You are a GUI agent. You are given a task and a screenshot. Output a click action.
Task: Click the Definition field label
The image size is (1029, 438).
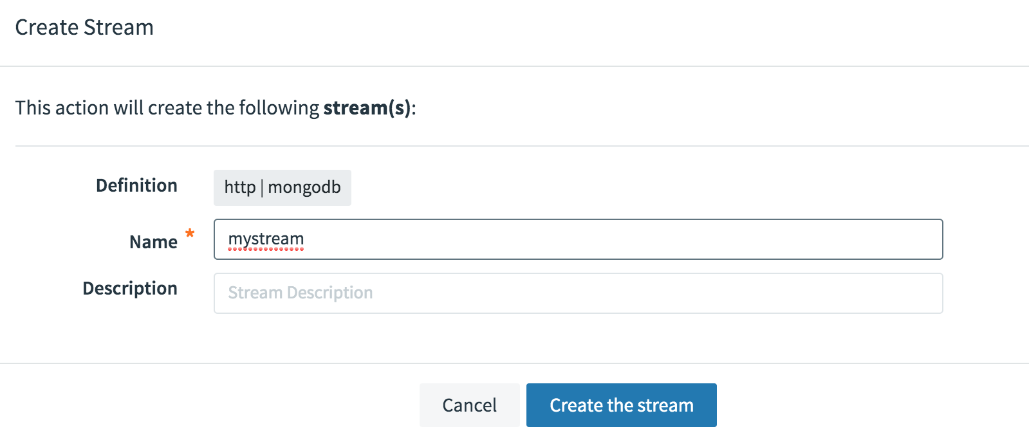coord(136,185)
